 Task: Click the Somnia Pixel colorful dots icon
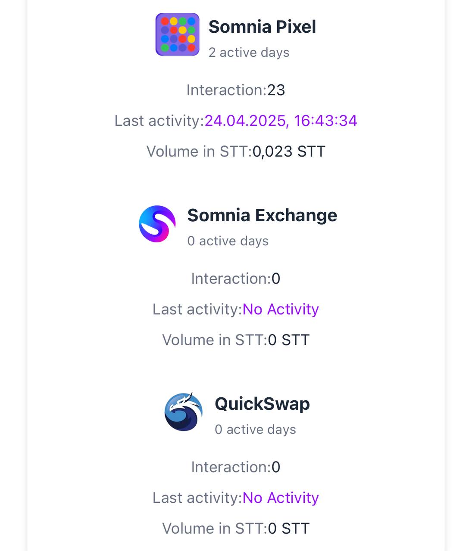pyautogui.click(x=178, y=34)
